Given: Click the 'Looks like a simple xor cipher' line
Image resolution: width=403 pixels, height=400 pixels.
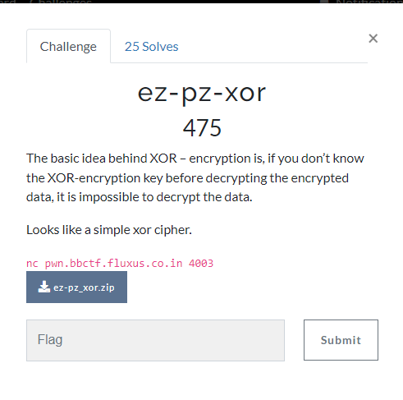Looking at the screenshot, I should point(109,230).
